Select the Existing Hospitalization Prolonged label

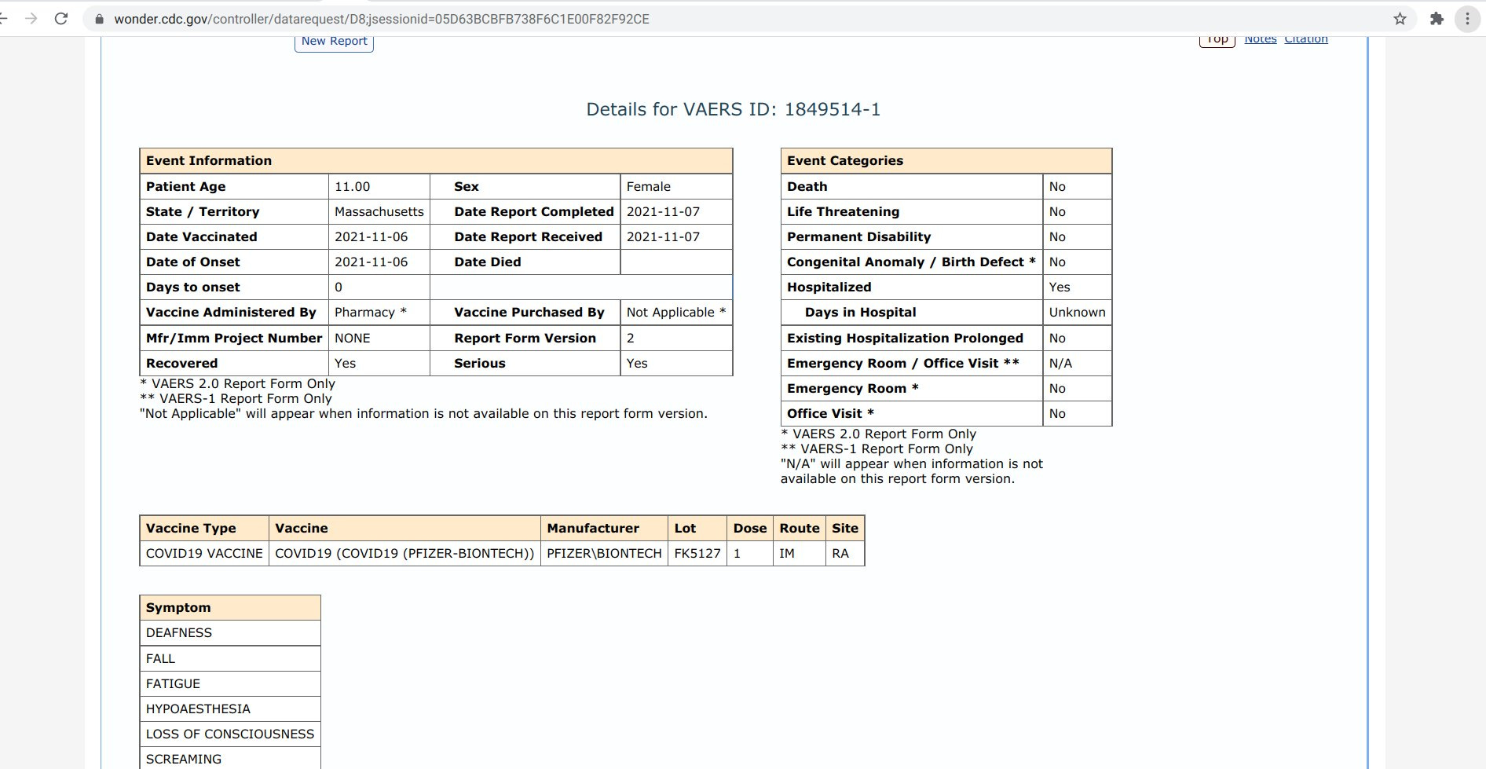pyautogui.click(x=905, y=338)
